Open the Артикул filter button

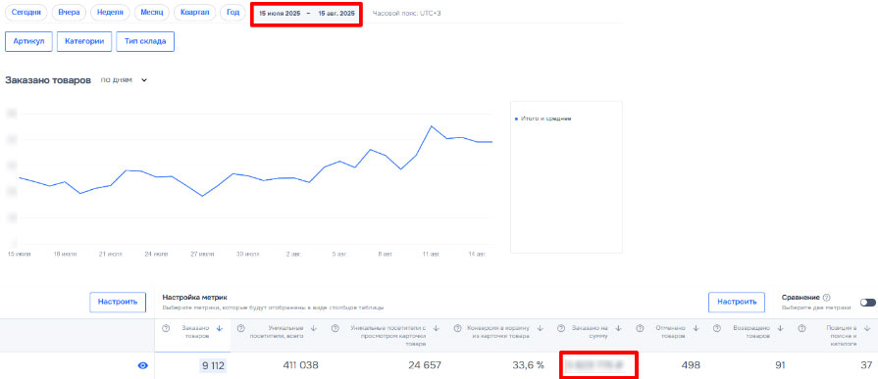[28, 41]
